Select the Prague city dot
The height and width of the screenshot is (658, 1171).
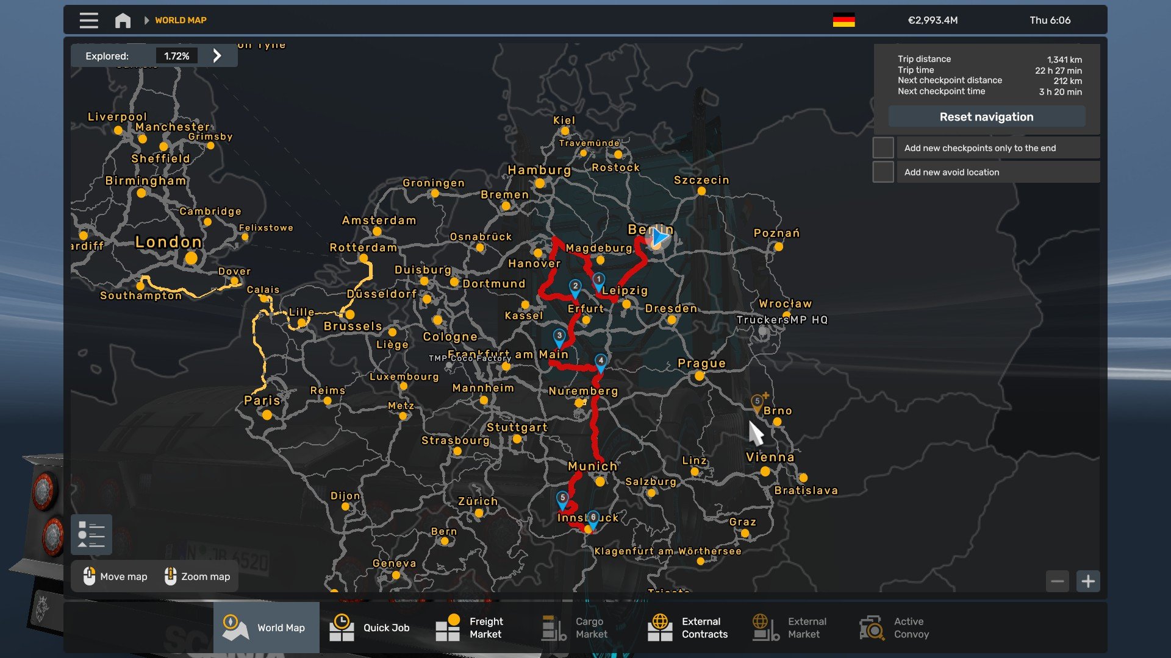click(x=700, y=377)
